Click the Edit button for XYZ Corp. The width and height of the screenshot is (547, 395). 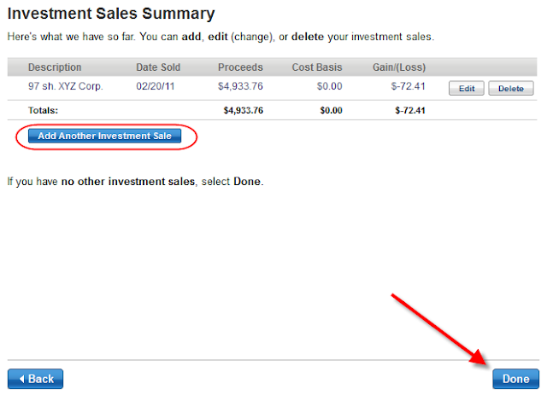(x=467, y=88)
